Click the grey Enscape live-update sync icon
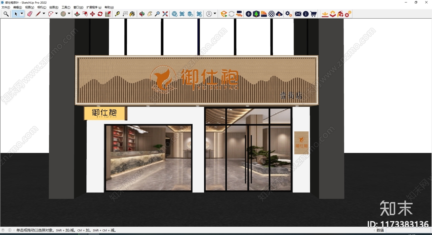The width and height of the screenshot is (432, 235). coord(231,14)
